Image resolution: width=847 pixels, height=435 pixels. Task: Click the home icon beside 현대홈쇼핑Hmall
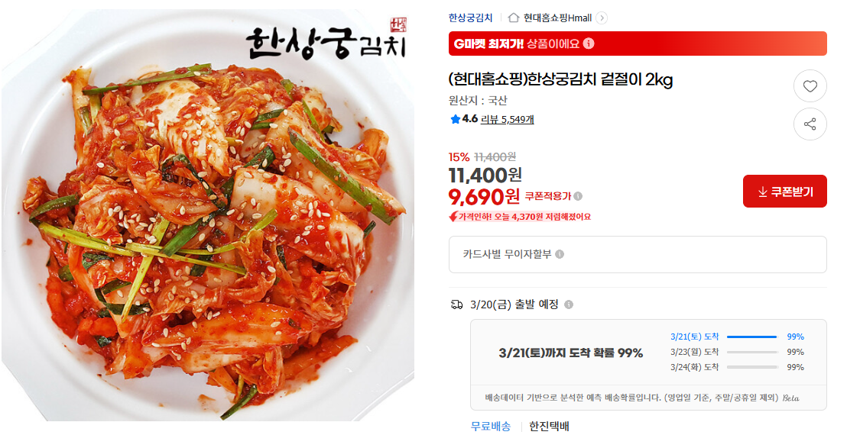tap(514, 18)
